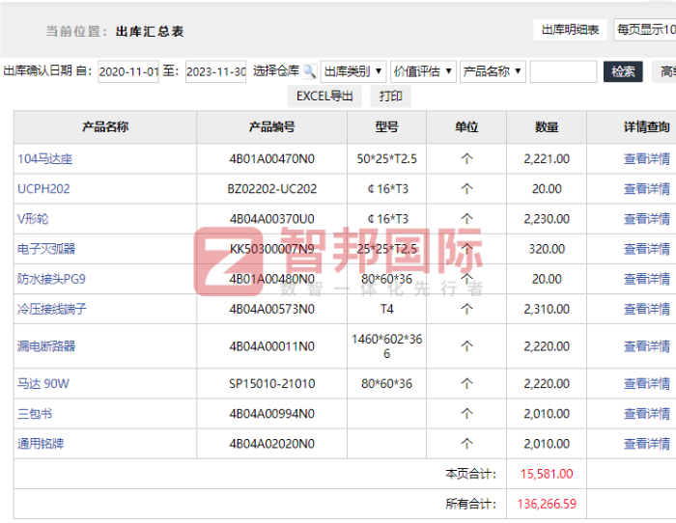Click the start date field 2020-11-01
676x523 pixels.
point(128,72)
